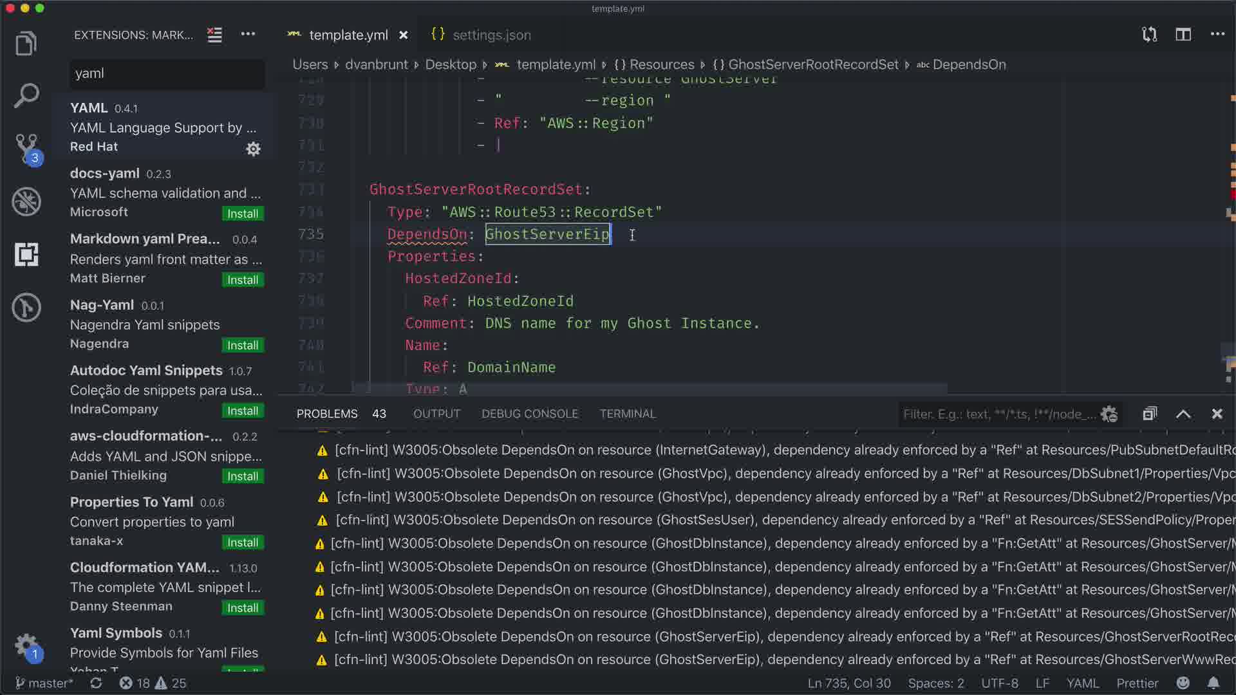The image size is (1236, 695).
Task: Switch to the TERMINAL panel tab
Action: click(x=627, y=414)
